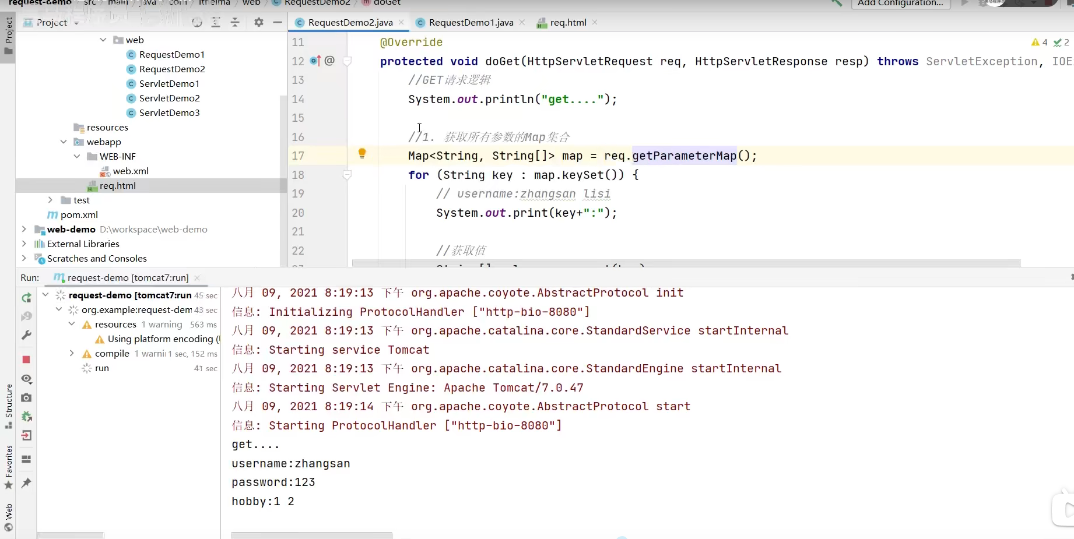Click the Expand All icon in Project panel
This screenshot has width=1074, height=539.
point(216,22)
